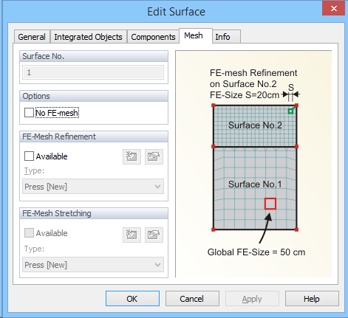Select the Components tab
The image size is (348, 318).
click(x=153, y=37)
